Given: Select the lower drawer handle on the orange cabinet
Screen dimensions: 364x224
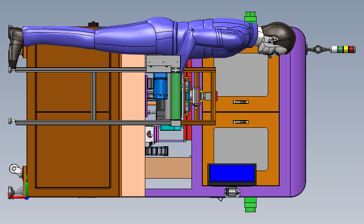Looking at the screenshot, I should pos(241,122).
